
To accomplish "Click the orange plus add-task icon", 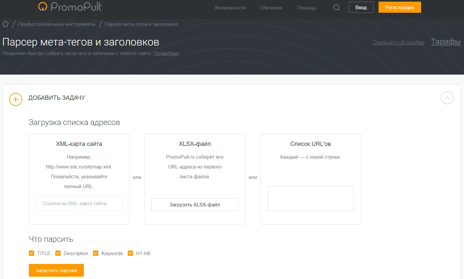I will pyautogui.click(x=16, y=99).
